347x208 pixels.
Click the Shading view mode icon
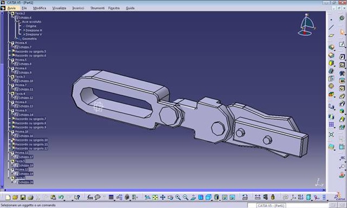(x=216, y=197)
